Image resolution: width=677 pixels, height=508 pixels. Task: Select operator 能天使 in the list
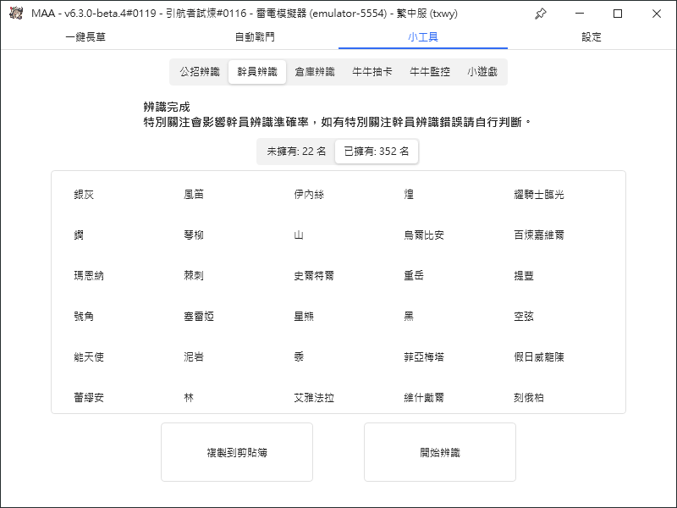(89, 357)
